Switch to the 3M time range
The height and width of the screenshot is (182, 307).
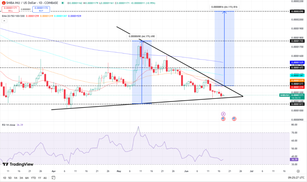coord(21,178)
